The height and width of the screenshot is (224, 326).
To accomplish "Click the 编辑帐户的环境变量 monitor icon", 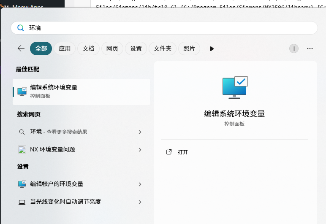I will [x=22, y=184].
